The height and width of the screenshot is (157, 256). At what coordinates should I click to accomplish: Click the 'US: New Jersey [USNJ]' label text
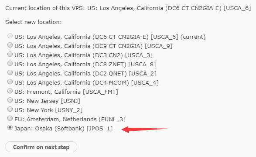pyautogui.click(x=47, y=101)
